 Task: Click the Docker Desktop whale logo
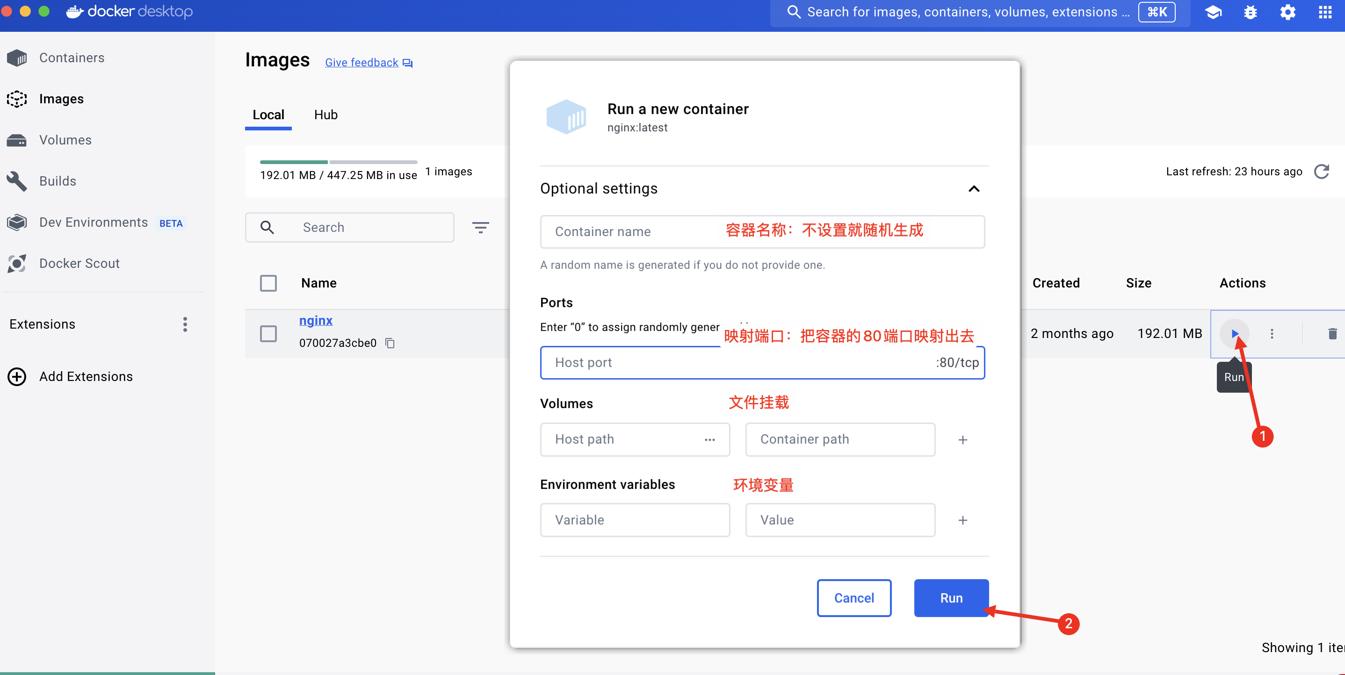click(x=75, y=12)
